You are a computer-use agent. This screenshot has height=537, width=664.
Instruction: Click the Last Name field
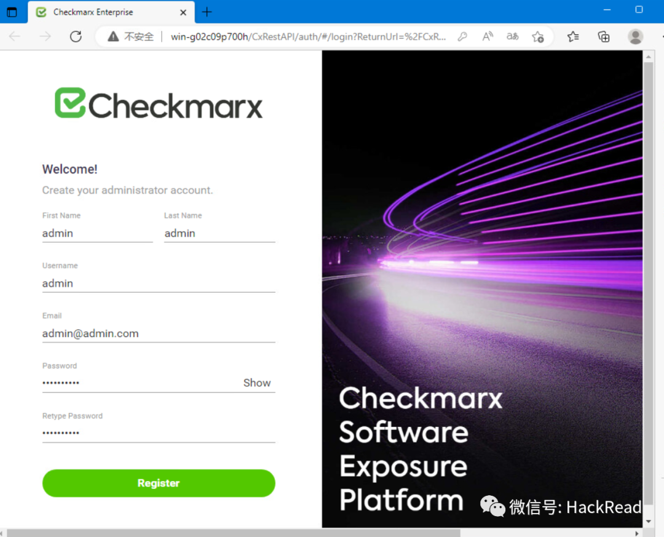[x=219, y=233]
